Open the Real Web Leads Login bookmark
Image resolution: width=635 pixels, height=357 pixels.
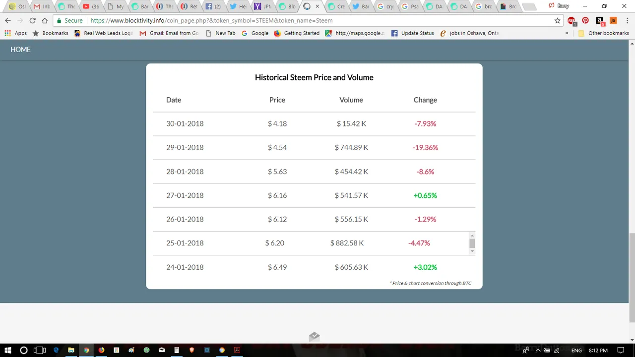[104, 33]
